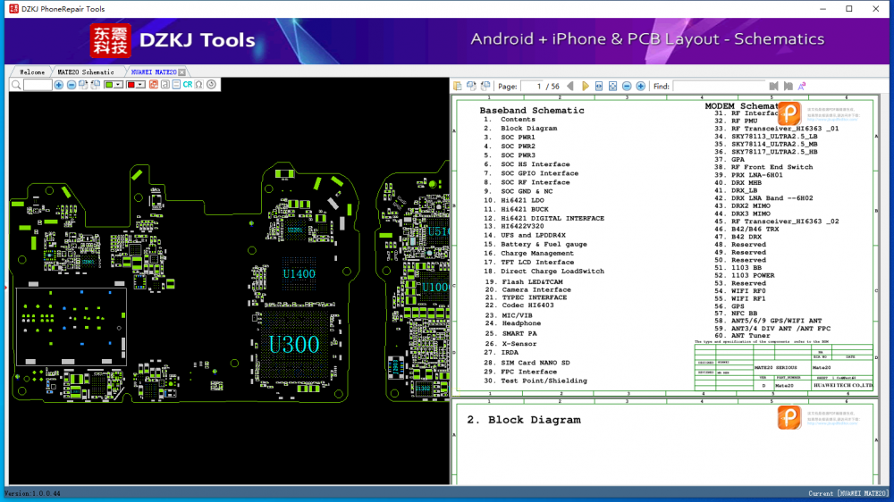
Task: Go to previous page in PDF viewer
Action: tap(570, 86)
